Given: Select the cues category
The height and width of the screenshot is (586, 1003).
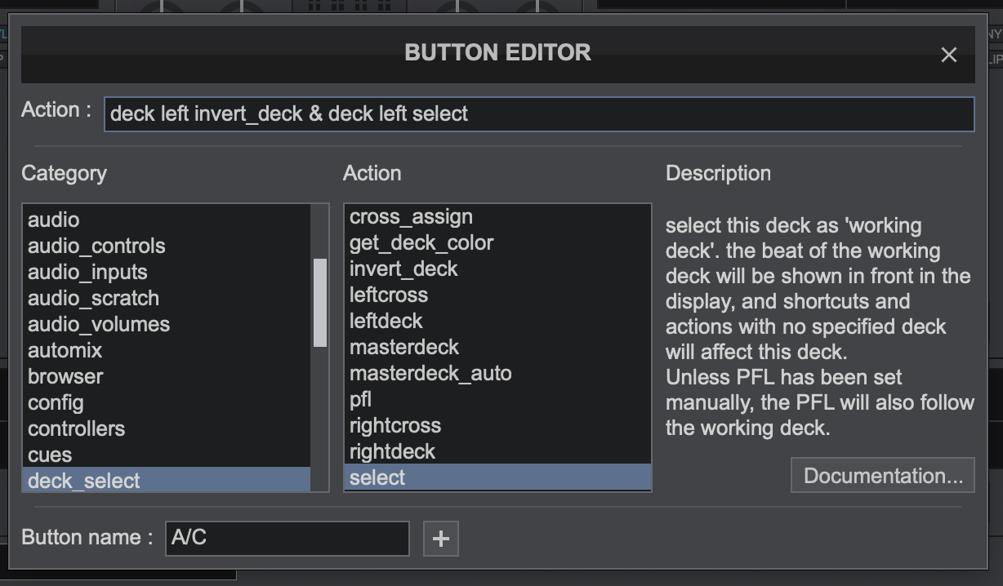Looking at the screenshot, I should coord(167,455).
